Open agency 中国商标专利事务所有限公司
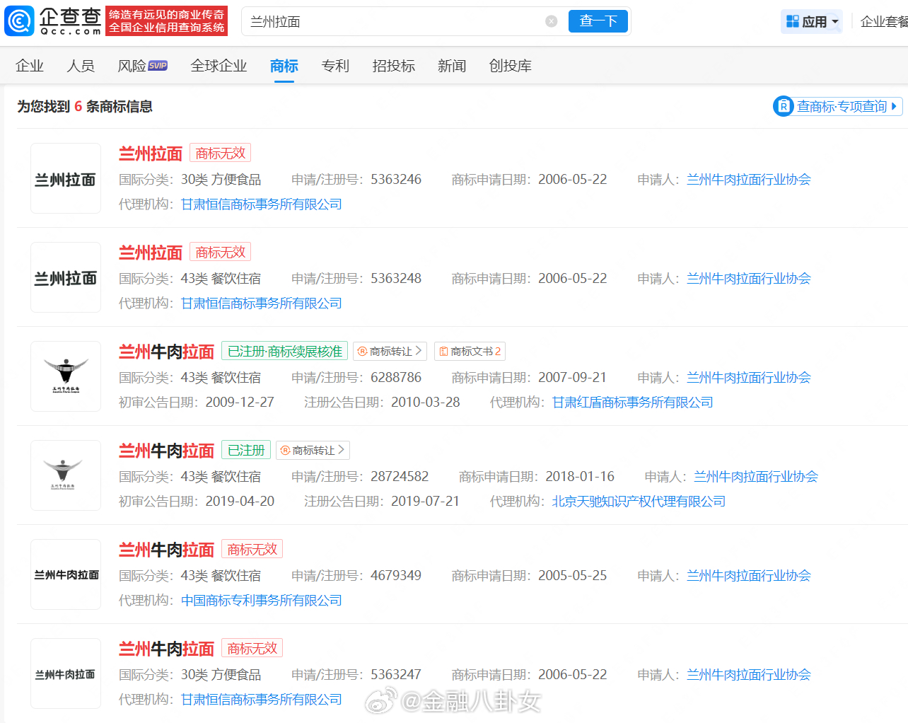This screenshot has width=908, height=723. click(x=262, y=601)
